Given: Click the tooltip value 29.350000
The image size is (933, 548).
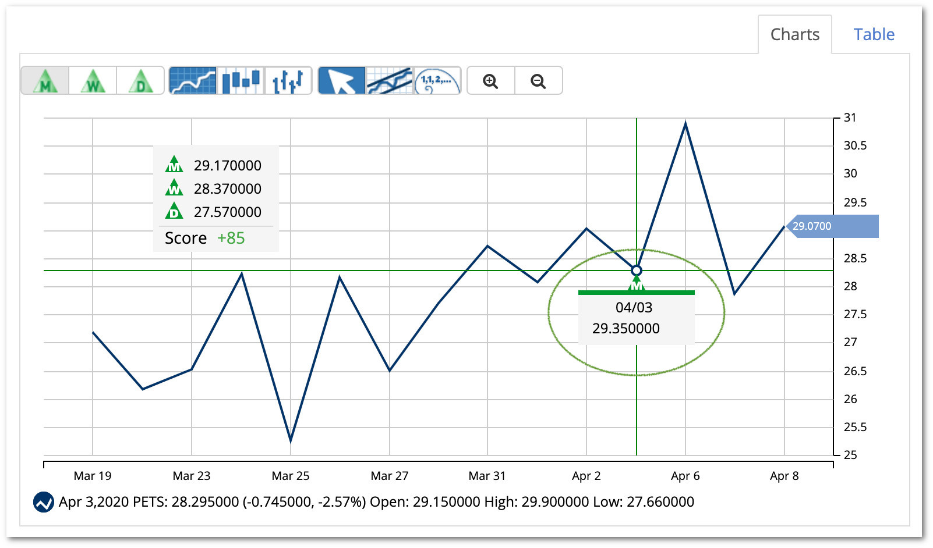Looking at the screenshot, I should coord(626,328).
